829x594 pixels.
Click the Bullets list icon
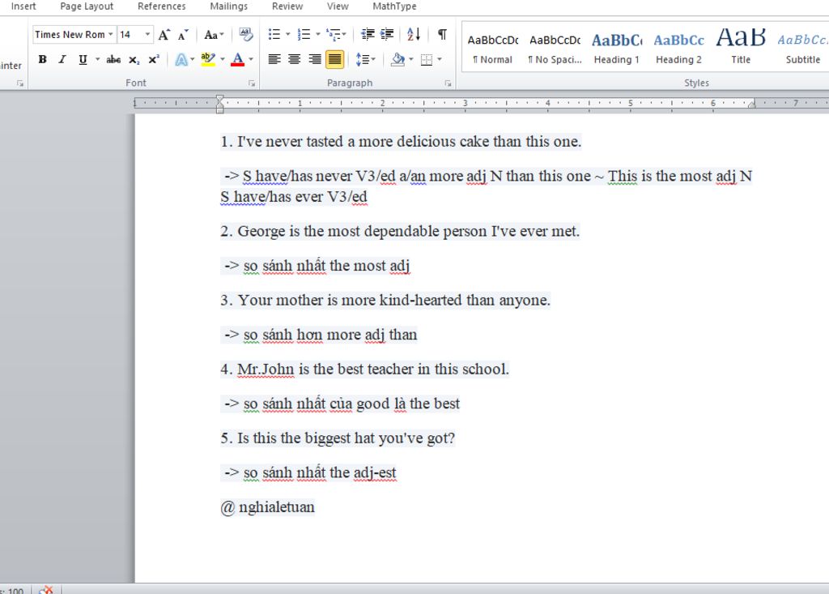[274, 35]
